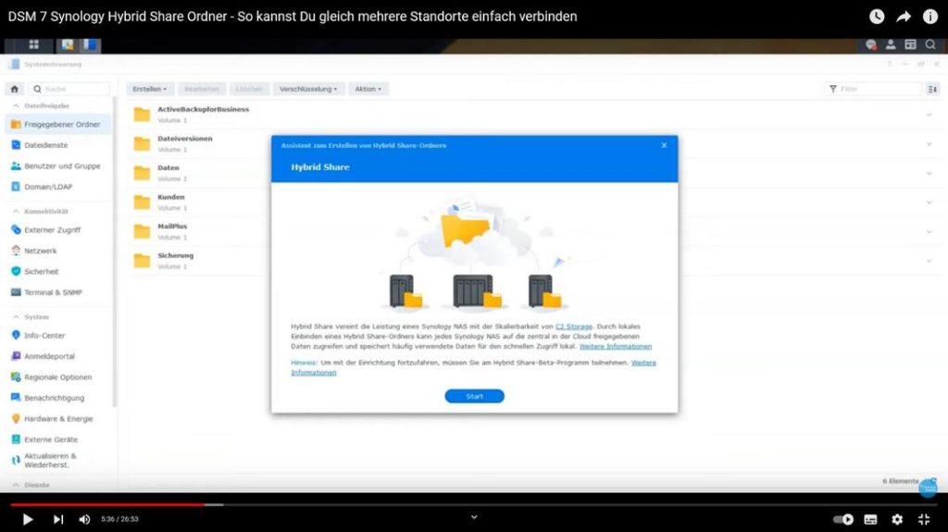
Task: Open the Aktion dropdown
Action: pos(368,89)
